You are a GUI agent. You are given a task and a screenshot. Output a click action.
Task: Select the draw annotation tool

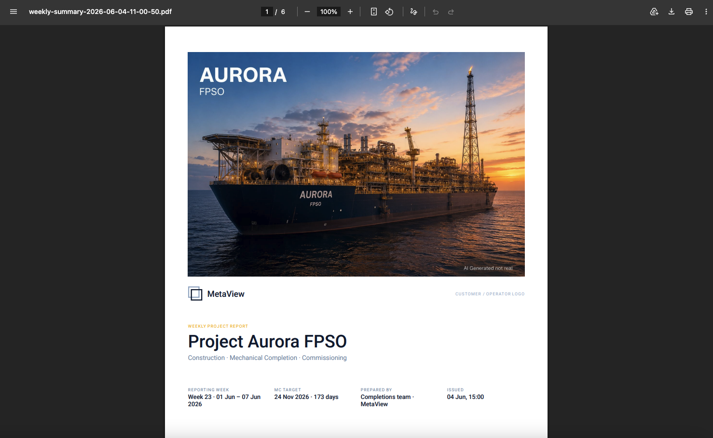point(413,12)
